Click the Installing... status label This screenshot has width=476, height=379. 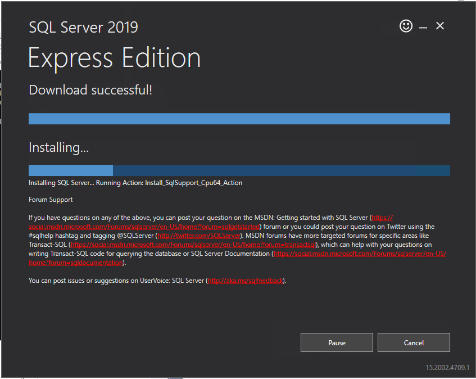(59, 148)
